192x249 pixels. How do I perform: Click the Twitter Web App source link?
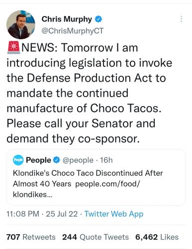tap(114, 214)
